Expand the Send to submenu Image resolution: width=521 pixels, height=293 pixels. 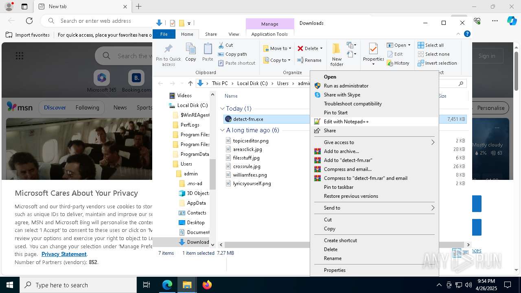point(374,208)
